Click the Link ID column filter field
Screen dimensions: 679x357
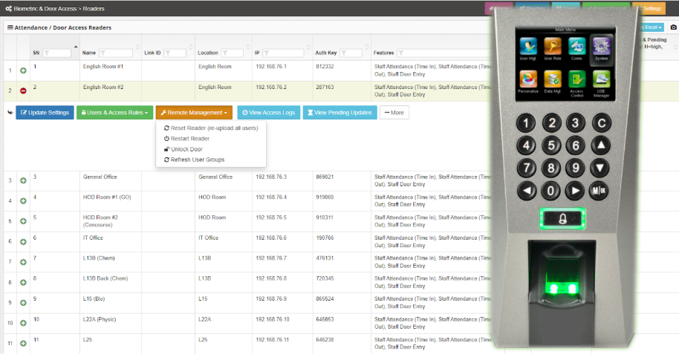click(175, 53)
